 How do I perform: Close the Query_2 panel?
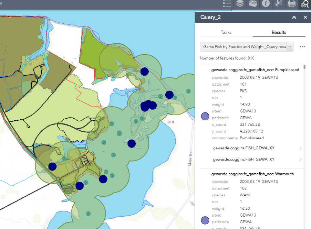click(x=305, y=18)
